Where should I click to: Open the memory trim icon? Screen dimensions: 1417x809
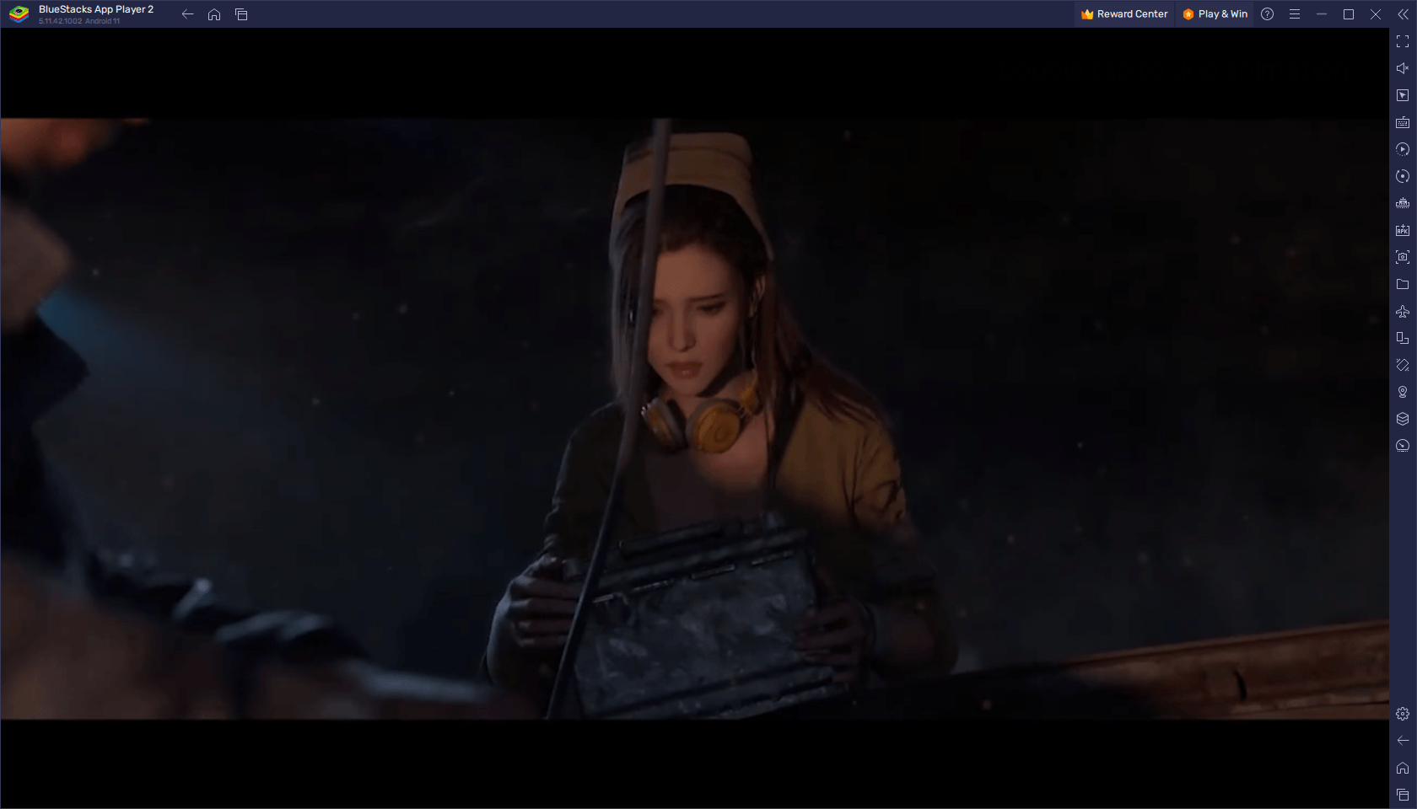(1403, 203)
